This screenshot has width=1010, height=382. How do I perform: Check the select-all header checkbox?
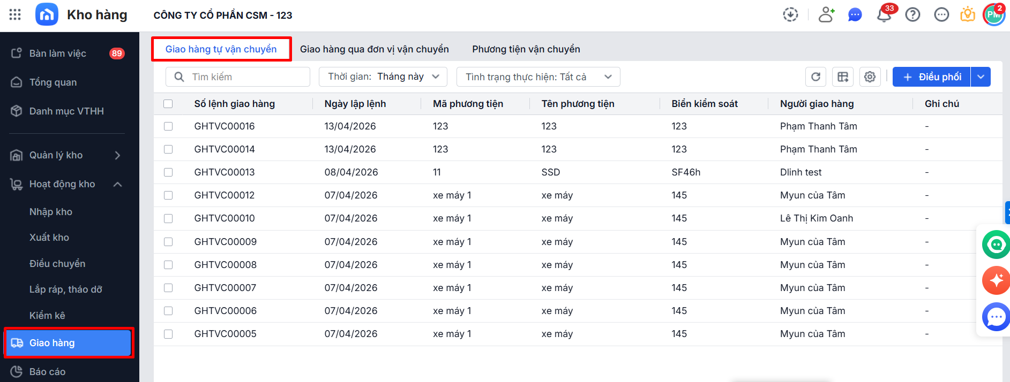pos(168,104)
